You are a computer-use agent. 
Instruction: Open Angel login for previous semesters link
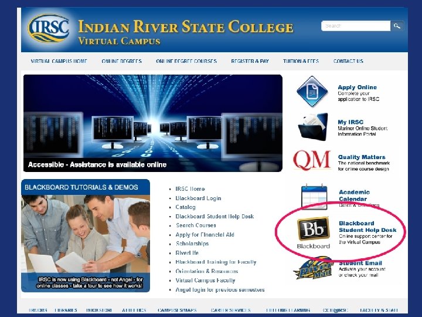pos(220,290)
